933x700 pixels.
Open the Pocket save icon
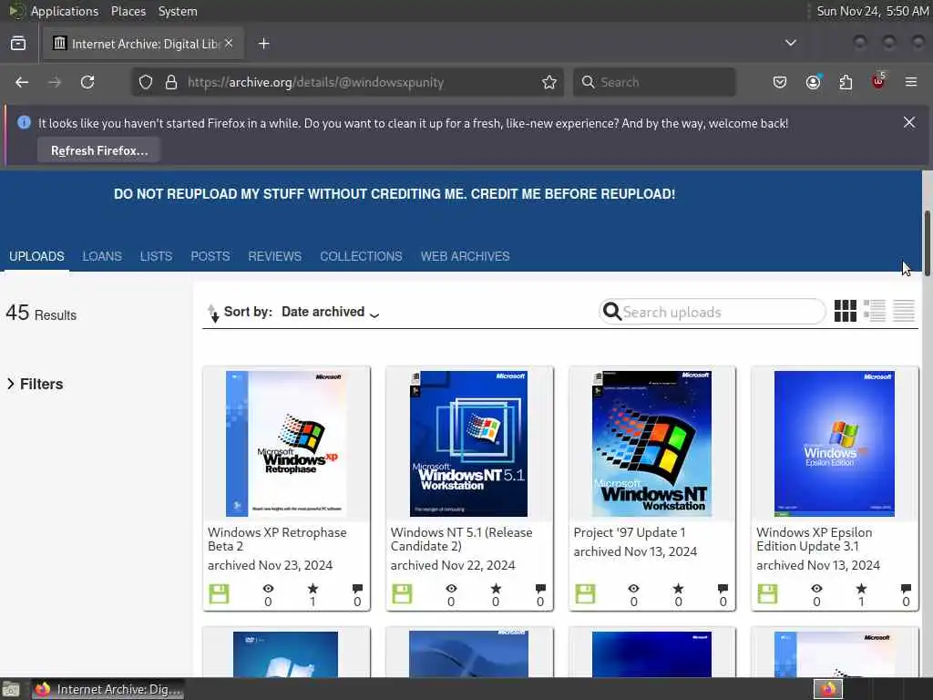pyautogui.click(x=780, y=82)
